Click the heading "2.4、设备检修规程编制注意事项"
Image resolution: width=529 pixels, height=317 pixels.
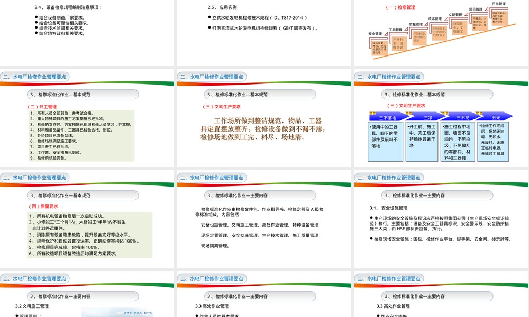coord(68,7)
